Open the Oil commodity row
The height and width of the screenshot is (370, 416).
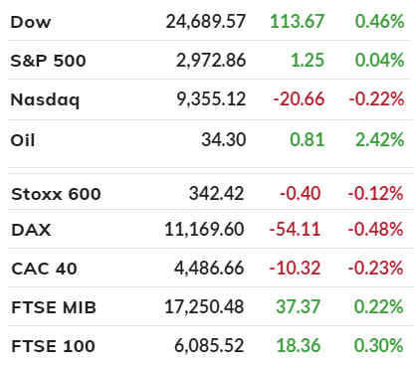coord(209,140)
